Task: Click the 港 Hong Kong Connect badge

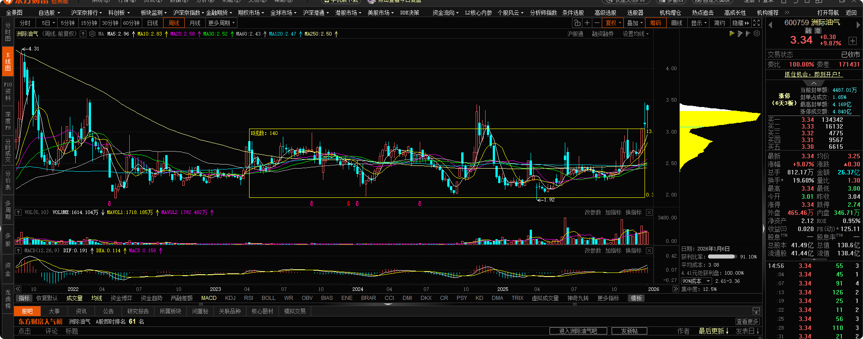Action: click(x=818, y=31)
